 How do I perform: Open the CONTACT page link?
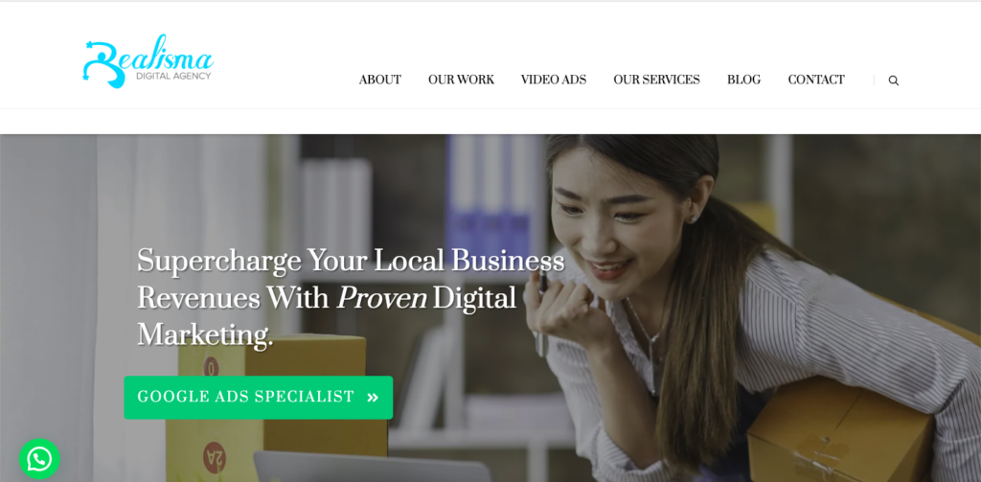coord(816,80)
